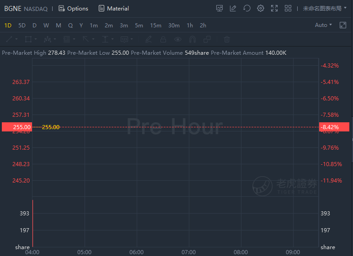The width and height of the screenshot is (353, 256).
Task: Expand the arrow tool dropdown arrow
Action: coord(93,39)
